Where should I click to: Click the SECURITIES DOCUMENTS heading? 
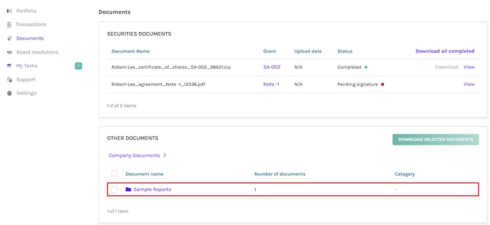(x=139, y=34)
